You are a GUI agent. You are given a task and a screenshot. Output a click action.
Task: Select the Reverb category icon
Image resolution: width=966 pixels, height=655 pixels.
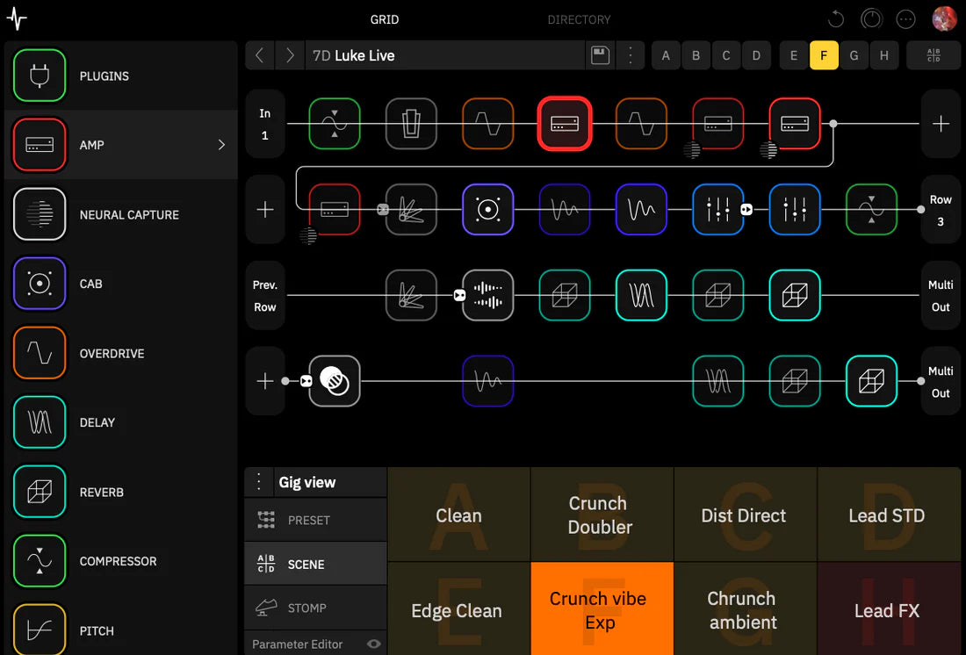(x=39, y=492)
